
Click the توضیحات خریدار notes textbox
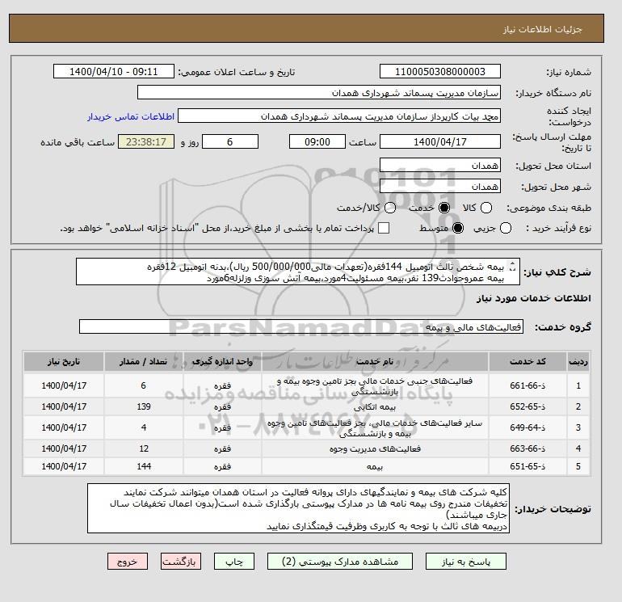coord(298,508)
